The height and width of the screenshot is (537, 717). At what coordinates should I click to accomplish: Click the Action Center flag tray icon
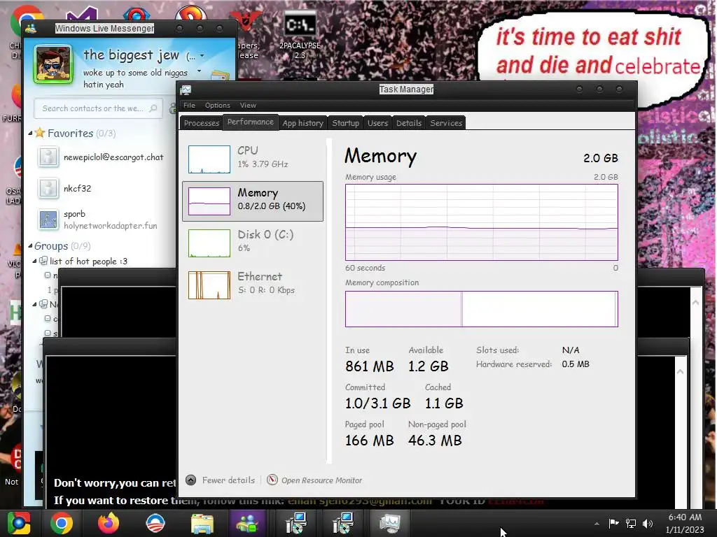click(613, 523)
